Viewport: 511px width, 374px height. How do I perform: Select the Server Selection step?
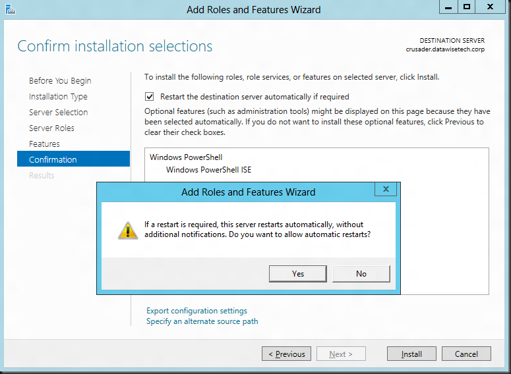[x=58, y=113]
